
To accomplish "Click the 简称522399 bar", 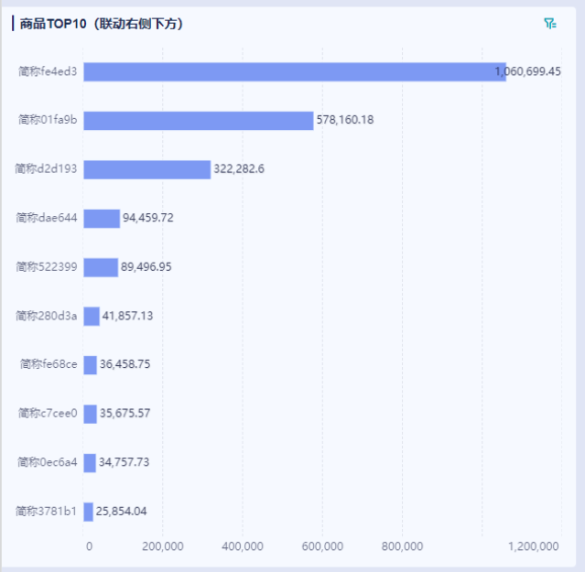I will [x=101, y=267].
